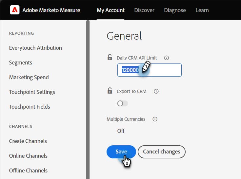The height and width of the screenshot is (179, 241).
Task: Click the sidebar vertical scrollbar
Action: (88, 99)
